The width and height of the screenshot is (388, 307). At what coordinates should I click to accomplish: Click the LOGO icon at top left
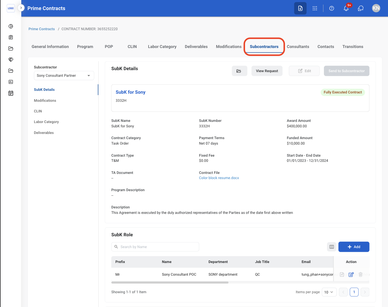click(x=11, y=8)
